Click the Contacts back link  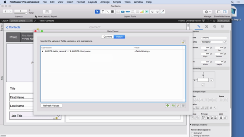pyautogui.click(x=13, y=27)
